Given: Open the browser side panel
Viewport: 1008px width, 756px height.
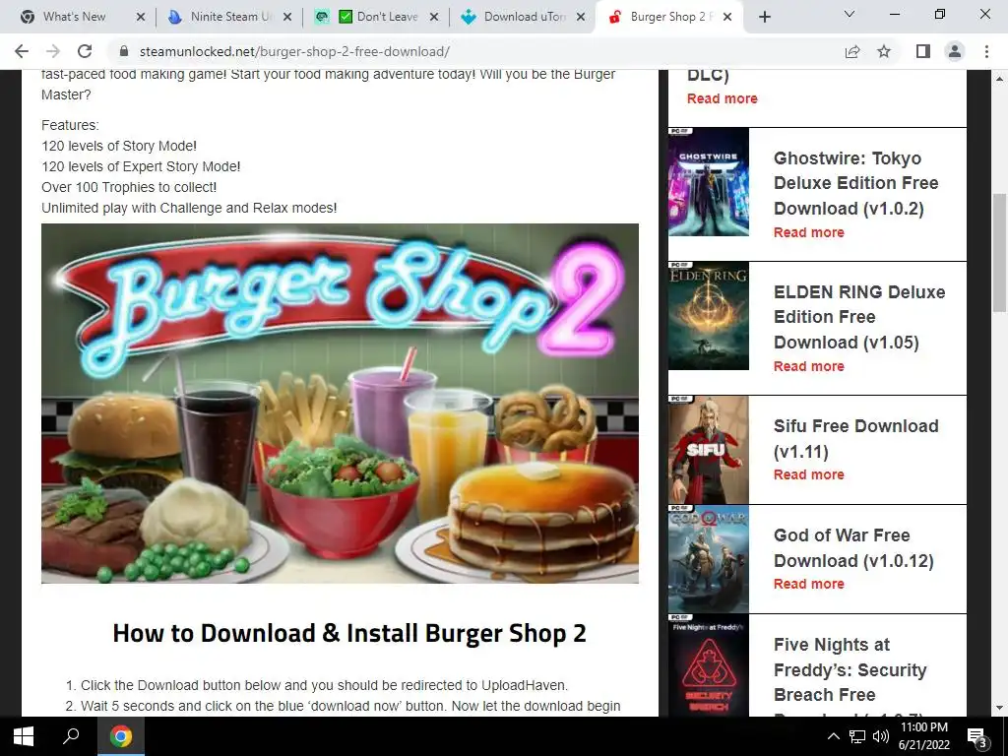Looking at the screenshot, I should (923, 51).
